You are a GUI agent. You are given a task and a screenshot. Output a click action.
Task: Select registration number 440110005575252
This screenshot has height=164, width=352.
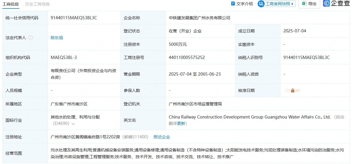(x=187, y=57)
